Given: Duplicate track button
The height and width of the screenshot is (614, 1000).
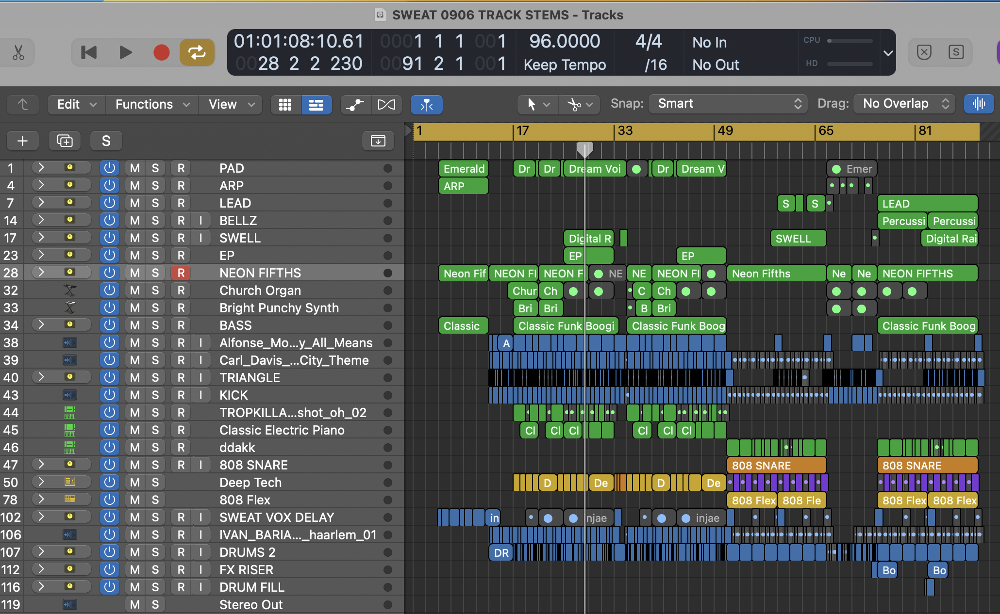Looking at the screenshot, I should click(x=65, y=141).
